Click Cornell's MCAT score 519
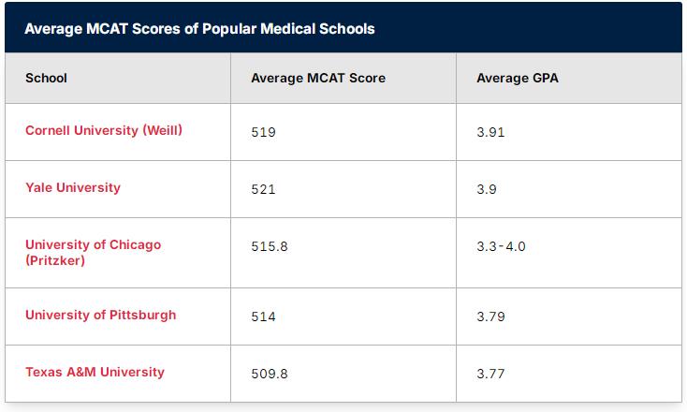Viewport: 687px width, 412px height. point(263,132)
